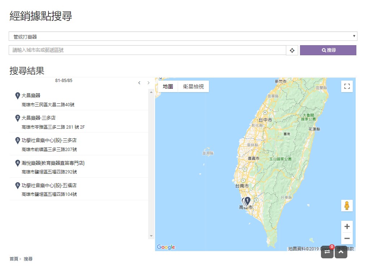The image size is (373, 267).
Task: Click the 搜尋 breadcrumb item
Action: [x=28, y=259]
